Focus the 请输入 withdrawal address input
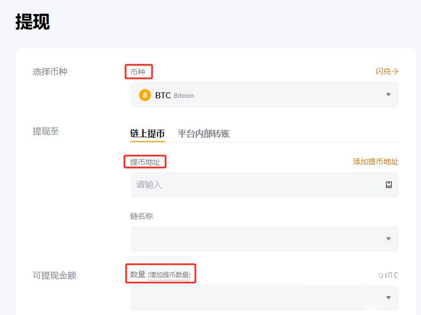 pyautogui.click(x=254, y=185)
